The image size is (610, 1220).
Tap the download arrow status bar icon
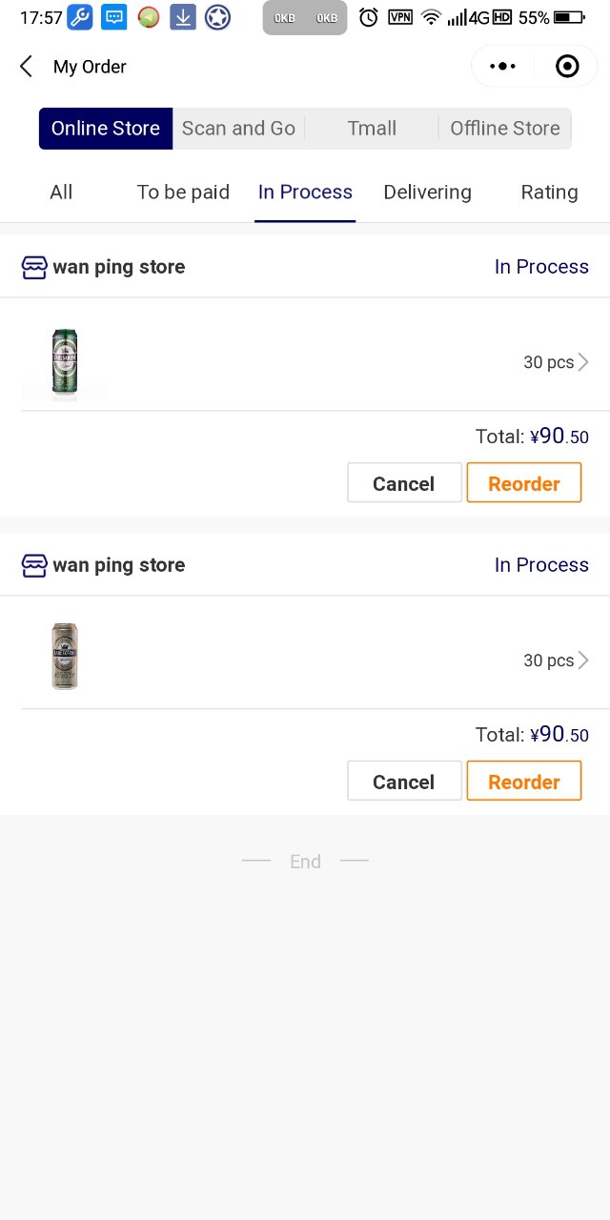click(183, 17)
